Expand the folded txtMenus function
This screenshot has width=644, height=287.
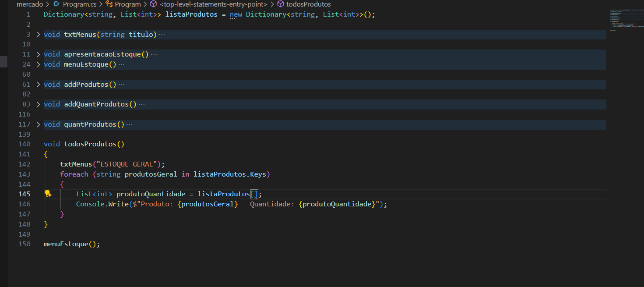(x=38, y=34)
